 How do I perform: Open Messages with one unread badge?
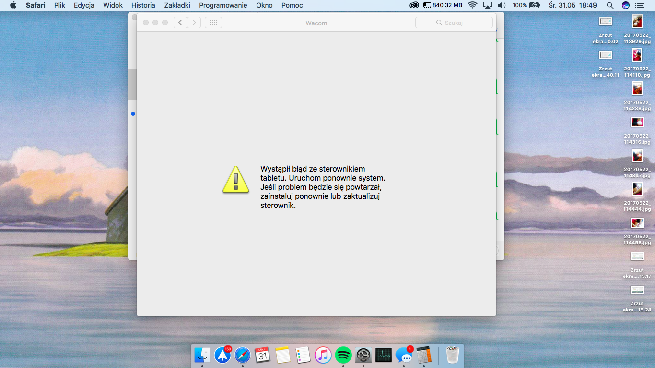404,355
